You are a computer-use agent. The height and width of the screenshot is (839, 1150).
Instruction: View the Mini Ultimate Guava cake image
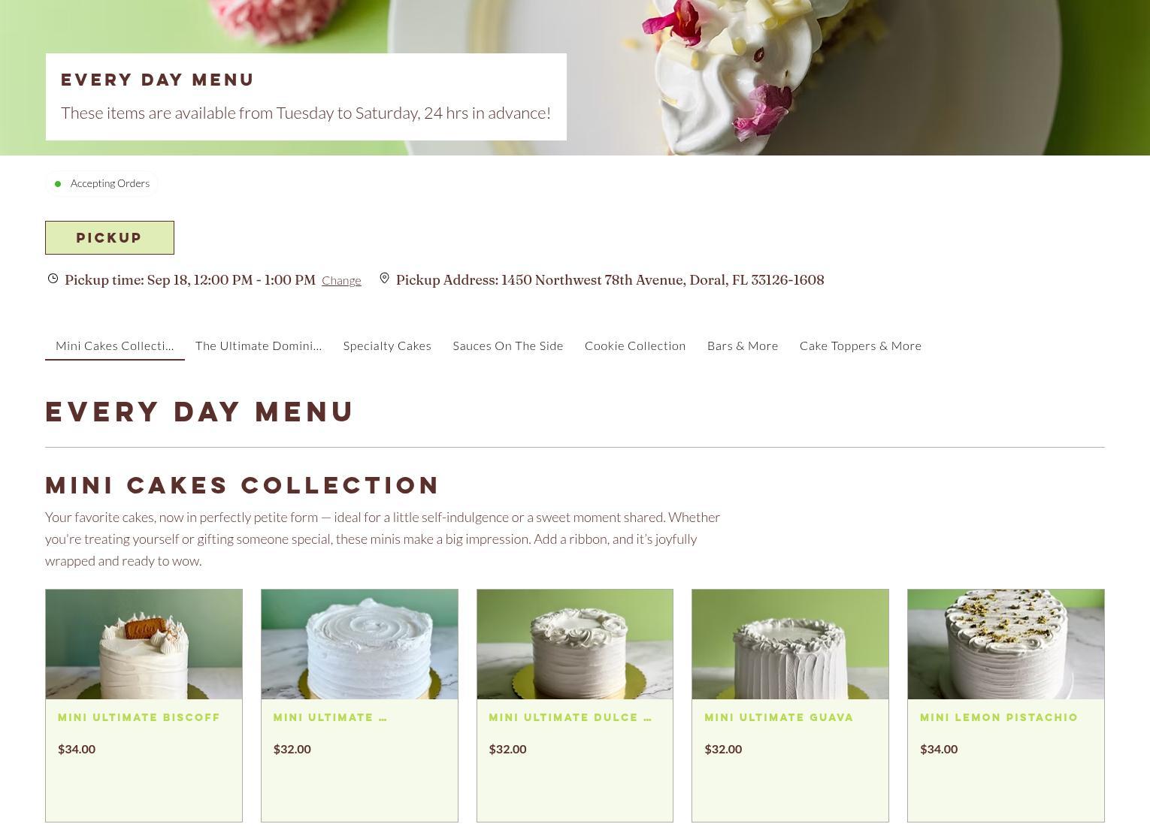pos(790,644)
